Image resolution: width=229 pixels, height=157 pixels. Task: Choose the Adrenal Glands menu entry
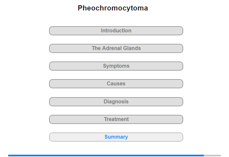point(116,48)
